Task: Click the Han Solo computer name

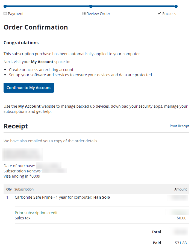Action: (102, 197)
